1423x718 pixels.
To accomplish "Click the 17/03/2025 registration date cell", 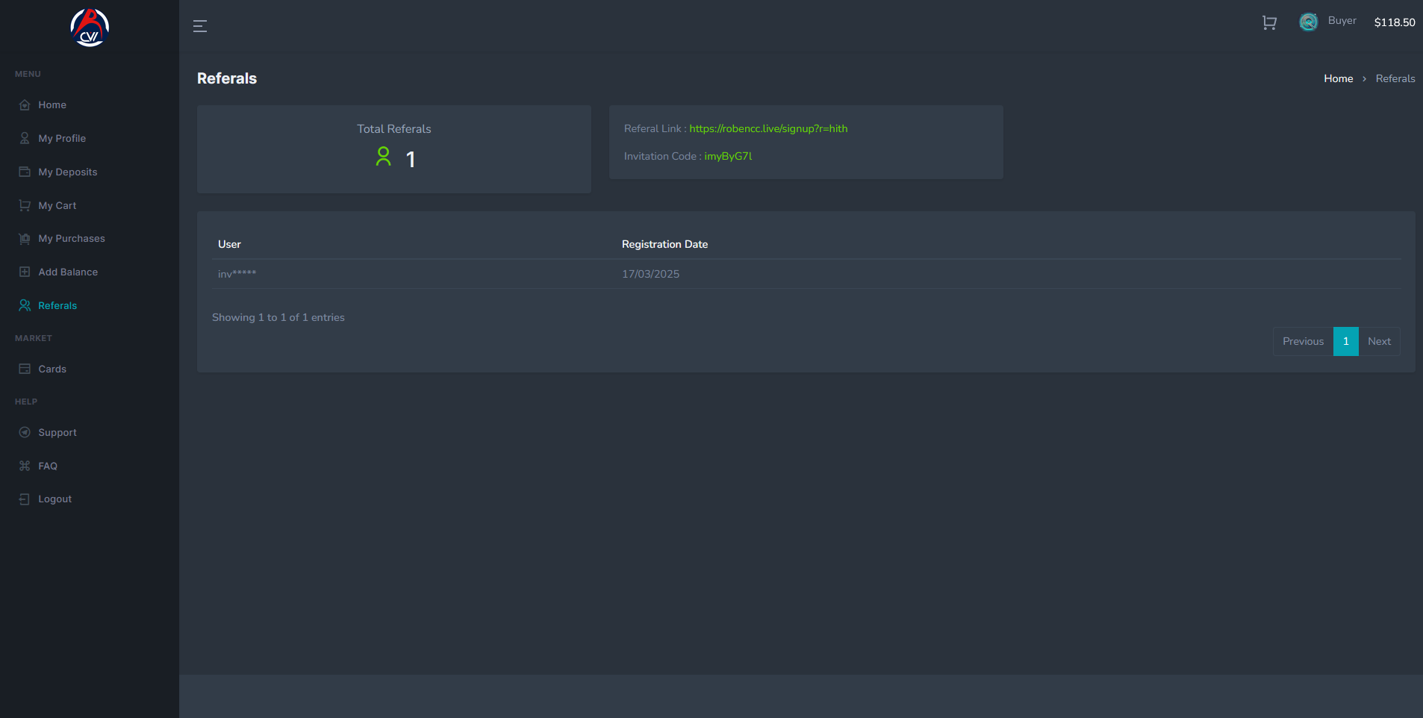I will click(x=650, y=275).
